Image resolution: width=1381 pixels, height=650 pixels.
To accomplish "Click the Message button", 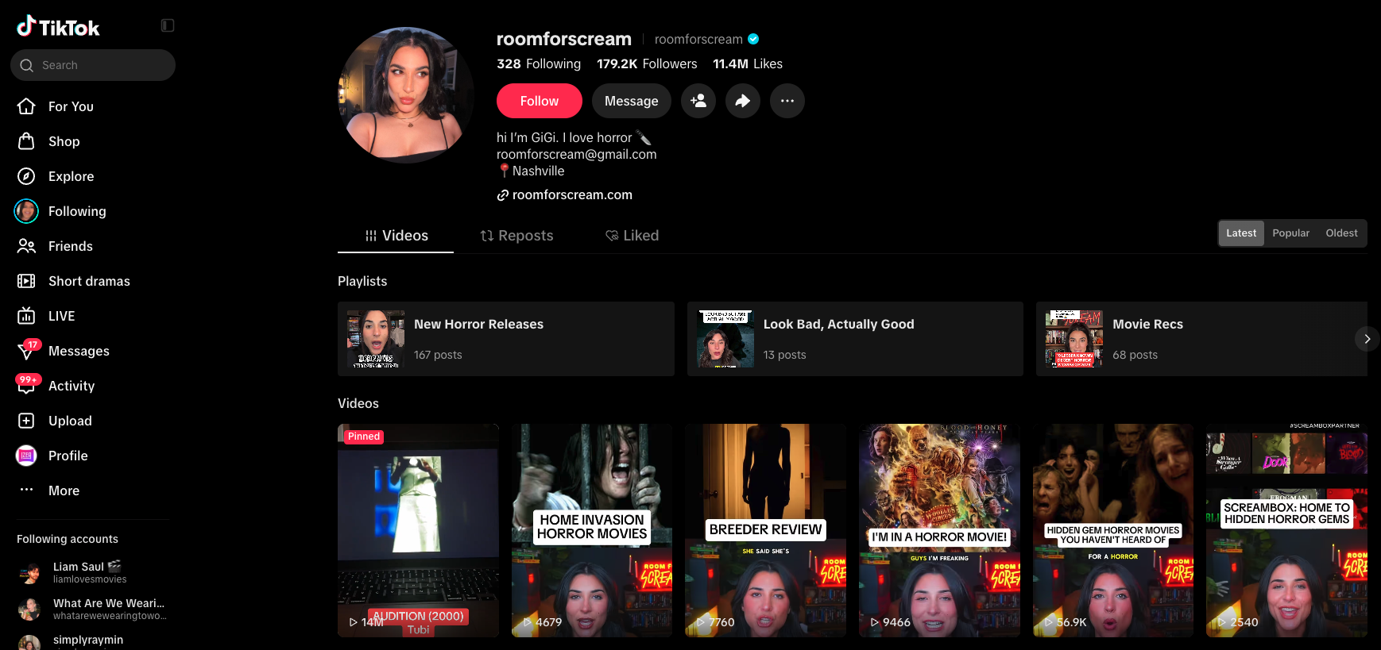I will [632, 101].
